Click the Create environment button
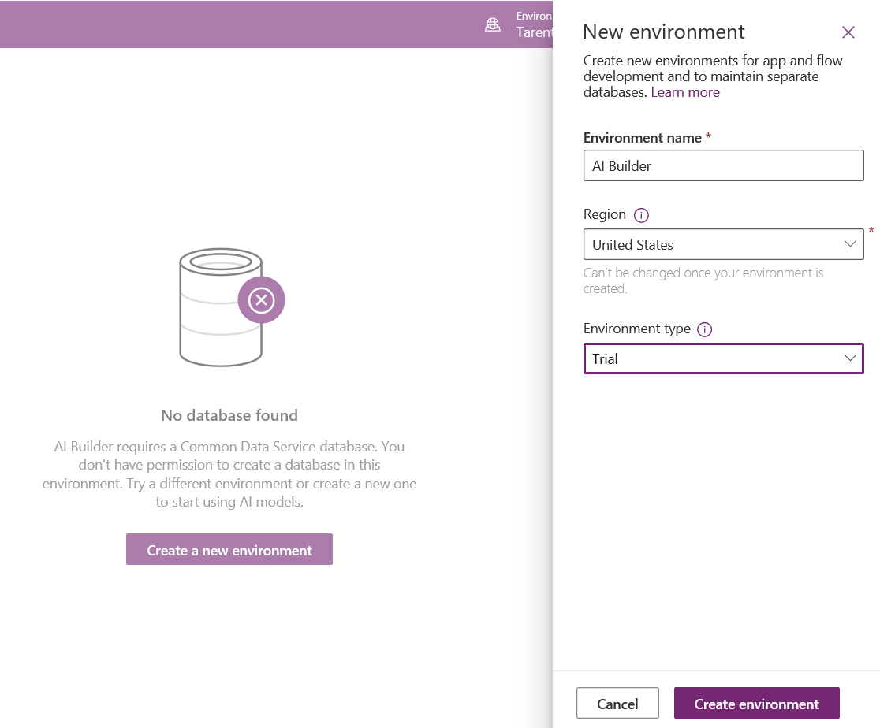Image resolution: width=880 pixels, height=728 pixels. (x=756, y=703)
